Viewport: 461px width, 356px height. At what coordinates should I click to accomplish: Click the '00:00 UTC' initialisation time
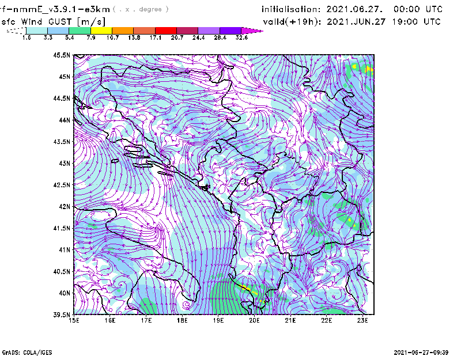(x=418, y=9)
